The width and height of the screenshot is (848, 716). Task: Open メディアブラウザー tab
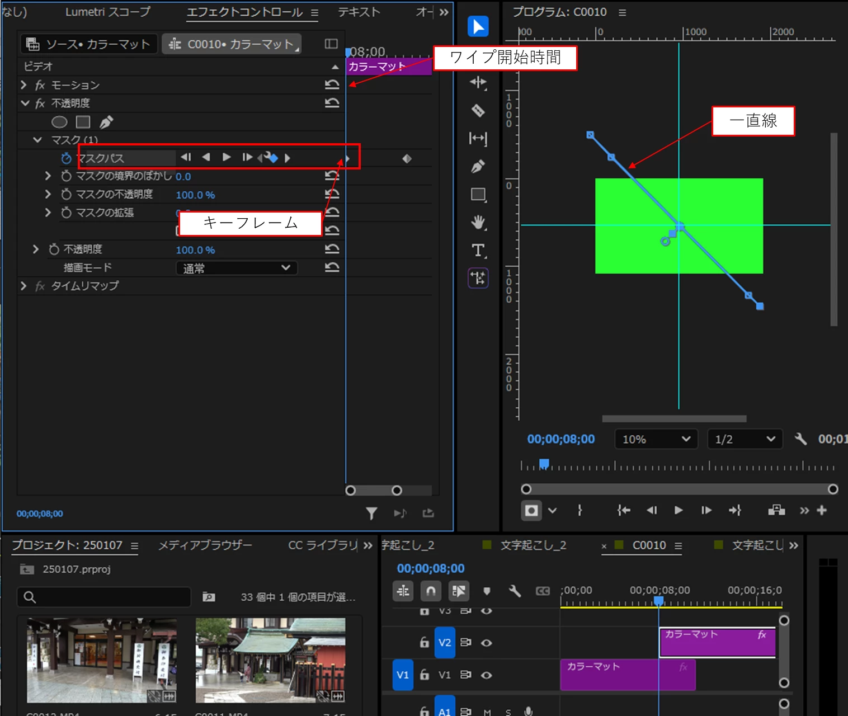pyautogui.click(x=205, y=545)
